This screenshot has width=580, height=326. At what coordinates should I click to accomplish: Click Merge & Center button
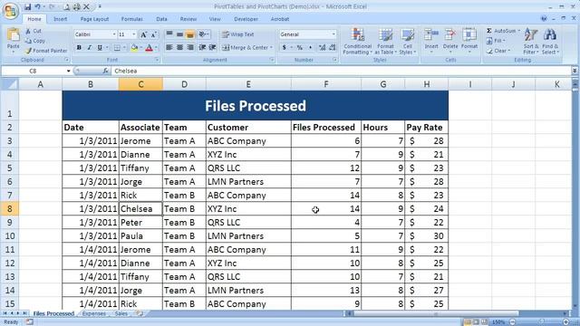247,48
